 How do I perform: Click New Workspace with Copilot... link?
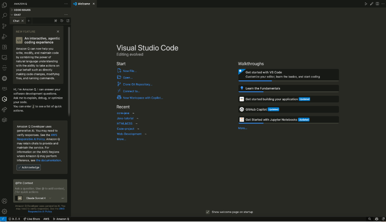click(x=143, y=98)
